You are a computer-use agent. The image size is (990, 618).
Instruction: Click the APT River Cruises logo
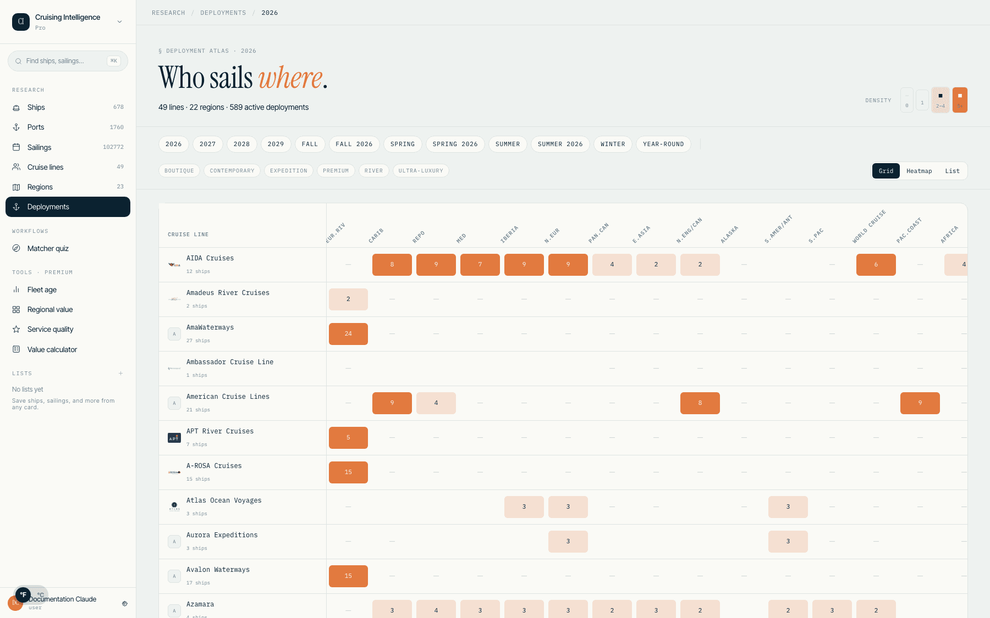(x=174, y=438)
